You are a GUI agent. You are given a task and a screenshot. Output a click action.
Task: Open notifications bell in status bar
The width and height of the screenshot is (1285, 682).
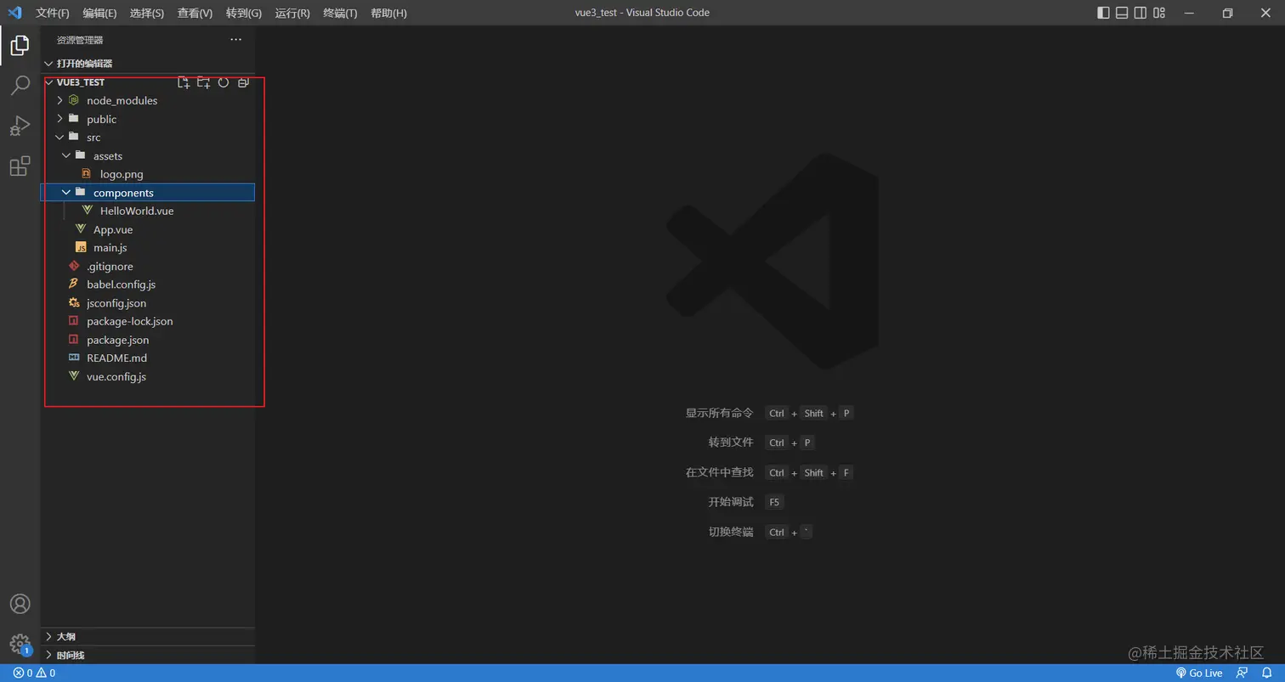tap(1266, 673)
